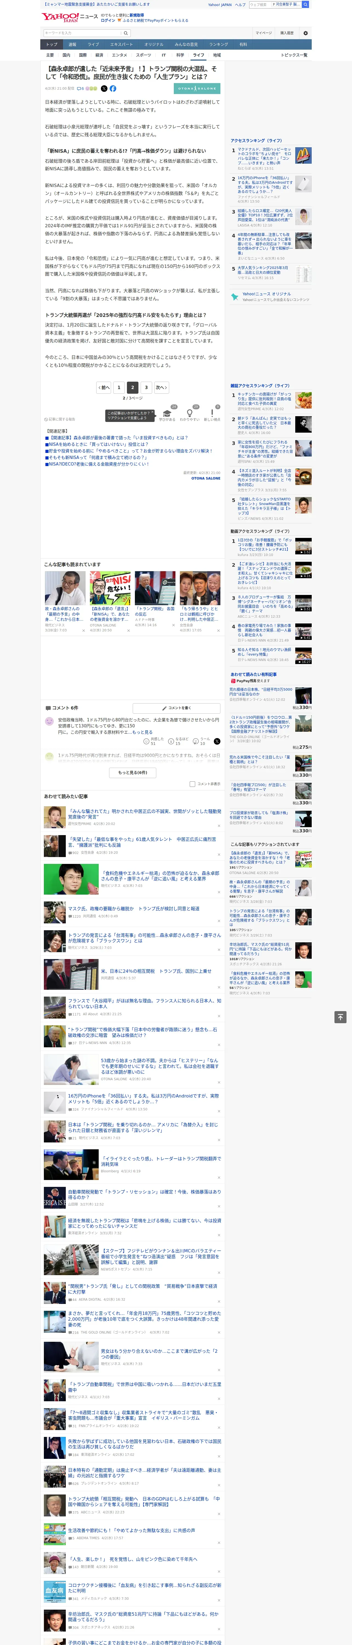Image resolution: width=352 pixels, height=1645 pixels.
Task: Open 購入履歴 link
Action: [287, 33]
